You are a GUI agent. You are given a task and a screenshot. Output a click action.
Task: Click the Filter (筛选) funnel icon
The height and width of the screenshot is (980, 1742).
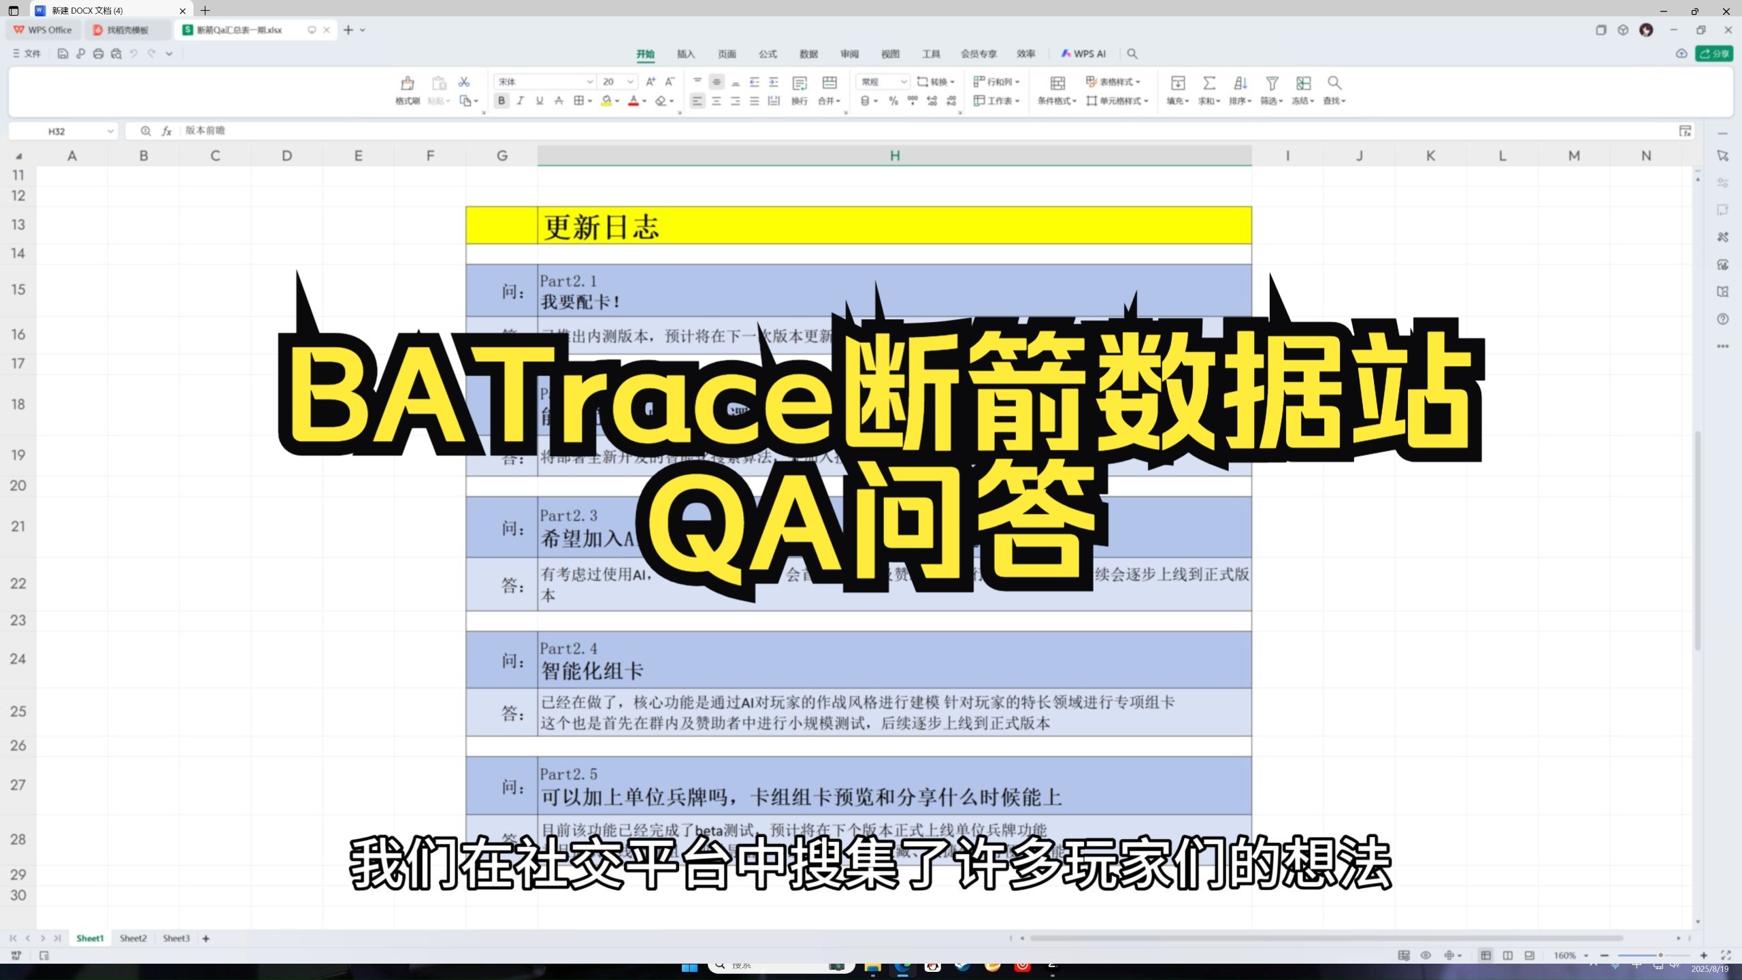click(1272, 83)
